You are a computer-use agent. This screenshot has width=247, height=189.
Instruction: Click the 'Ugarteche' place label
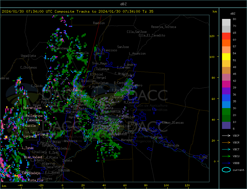pyautogui.click(x=74, y=127)
